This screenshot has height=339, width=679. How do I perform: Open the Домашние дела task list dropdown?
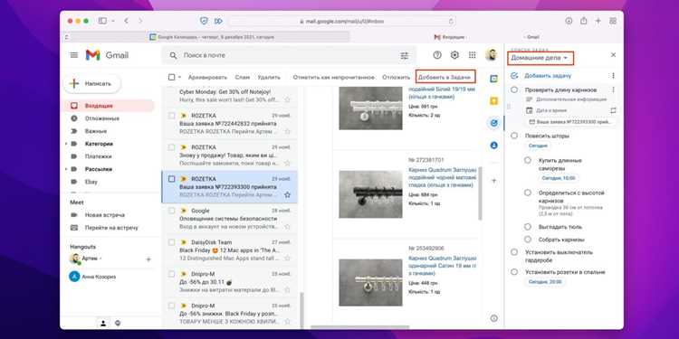[x=540, y=58]
